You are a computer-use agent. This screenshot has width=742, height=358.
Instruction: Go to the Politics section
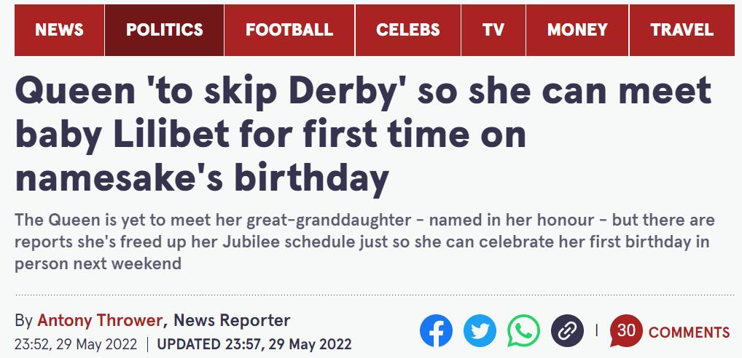click(165, 30)
